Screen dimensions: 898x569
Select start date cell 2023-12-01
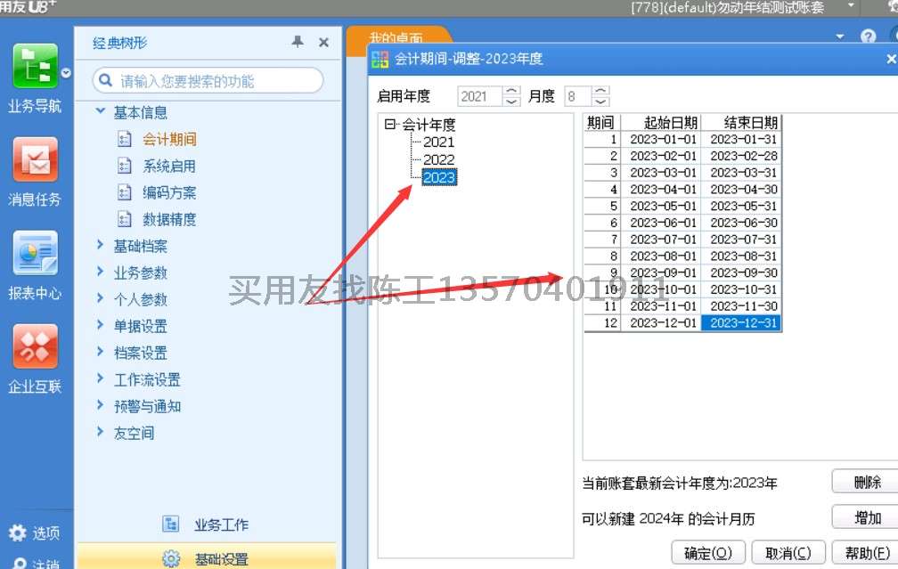coord(661,323)
